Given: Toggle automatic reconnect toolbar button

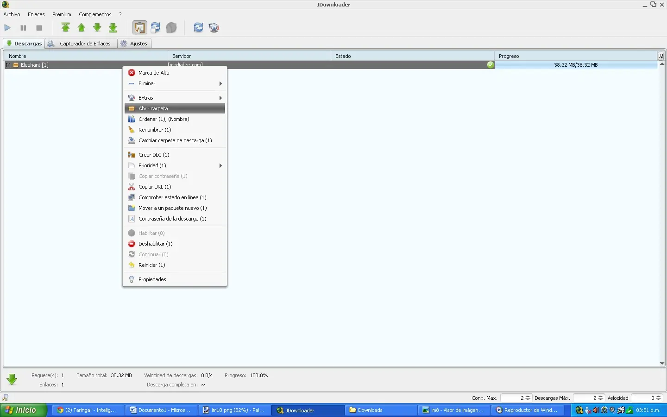Looking at the screenshot, I should pos(155,28).
